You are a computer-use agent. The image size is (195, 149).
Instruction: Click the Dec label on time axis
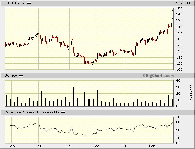96,146
